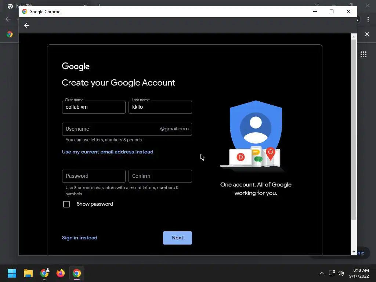Click the scroll-up arrow of the page scrollbar
Screen dimensions: 376x282
tap(354, 37)
